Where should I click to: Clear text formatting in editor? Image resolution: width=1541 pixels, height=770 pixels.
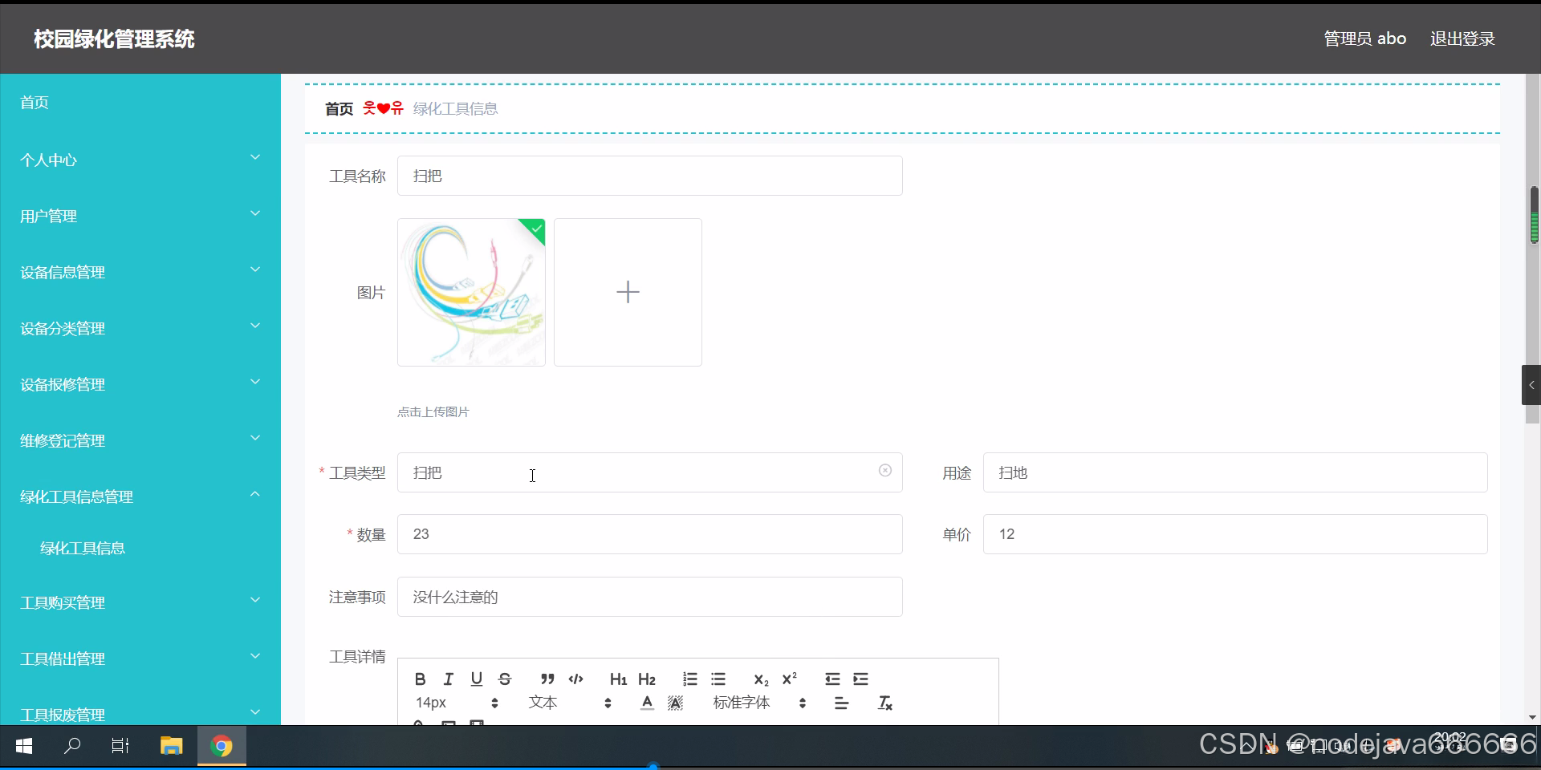[884, 703]
